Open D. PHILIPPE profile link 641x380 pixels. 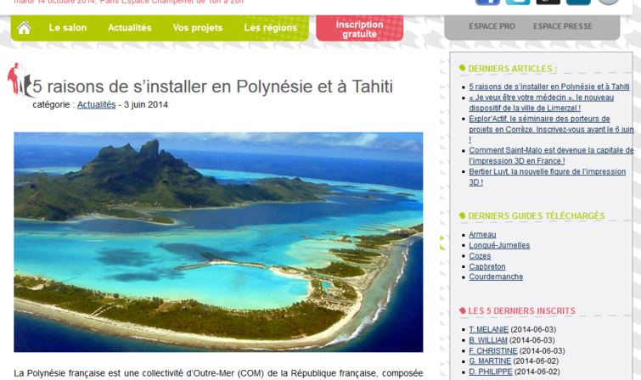pos(491,372)
